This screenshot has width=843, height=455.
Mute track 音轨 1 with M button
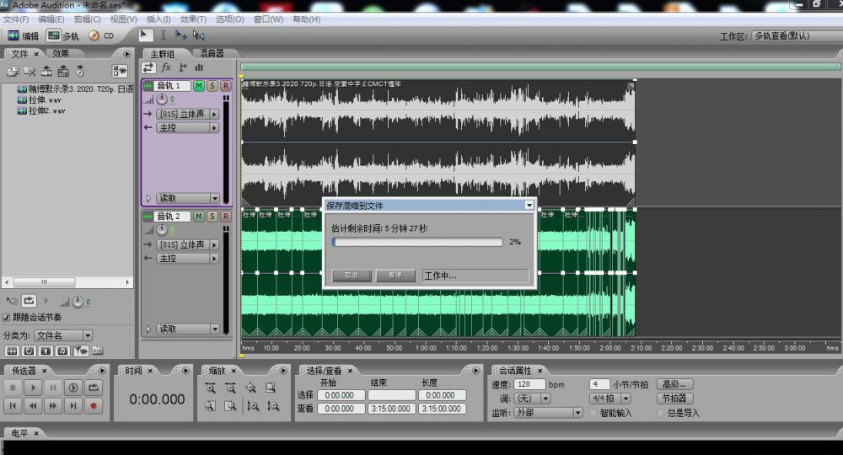199,86
